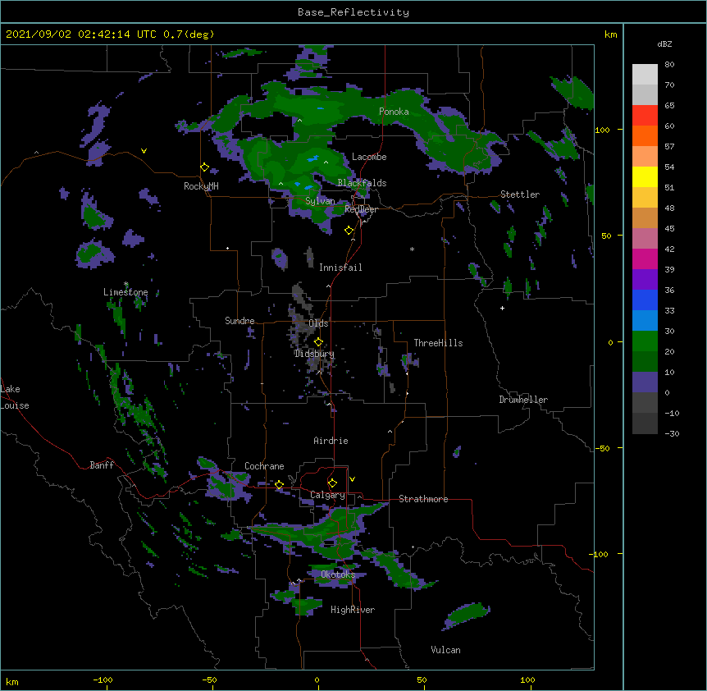Click the yellow V marker northwest of RockyMH
The width and height of the screenshot is (707, 691).
click(x=144, y=151)
